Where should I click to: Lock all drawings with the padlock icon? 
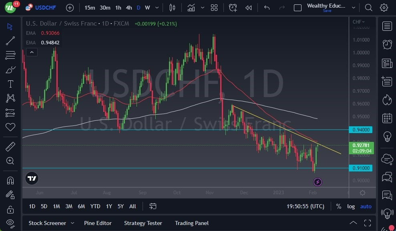coord(10,210)
